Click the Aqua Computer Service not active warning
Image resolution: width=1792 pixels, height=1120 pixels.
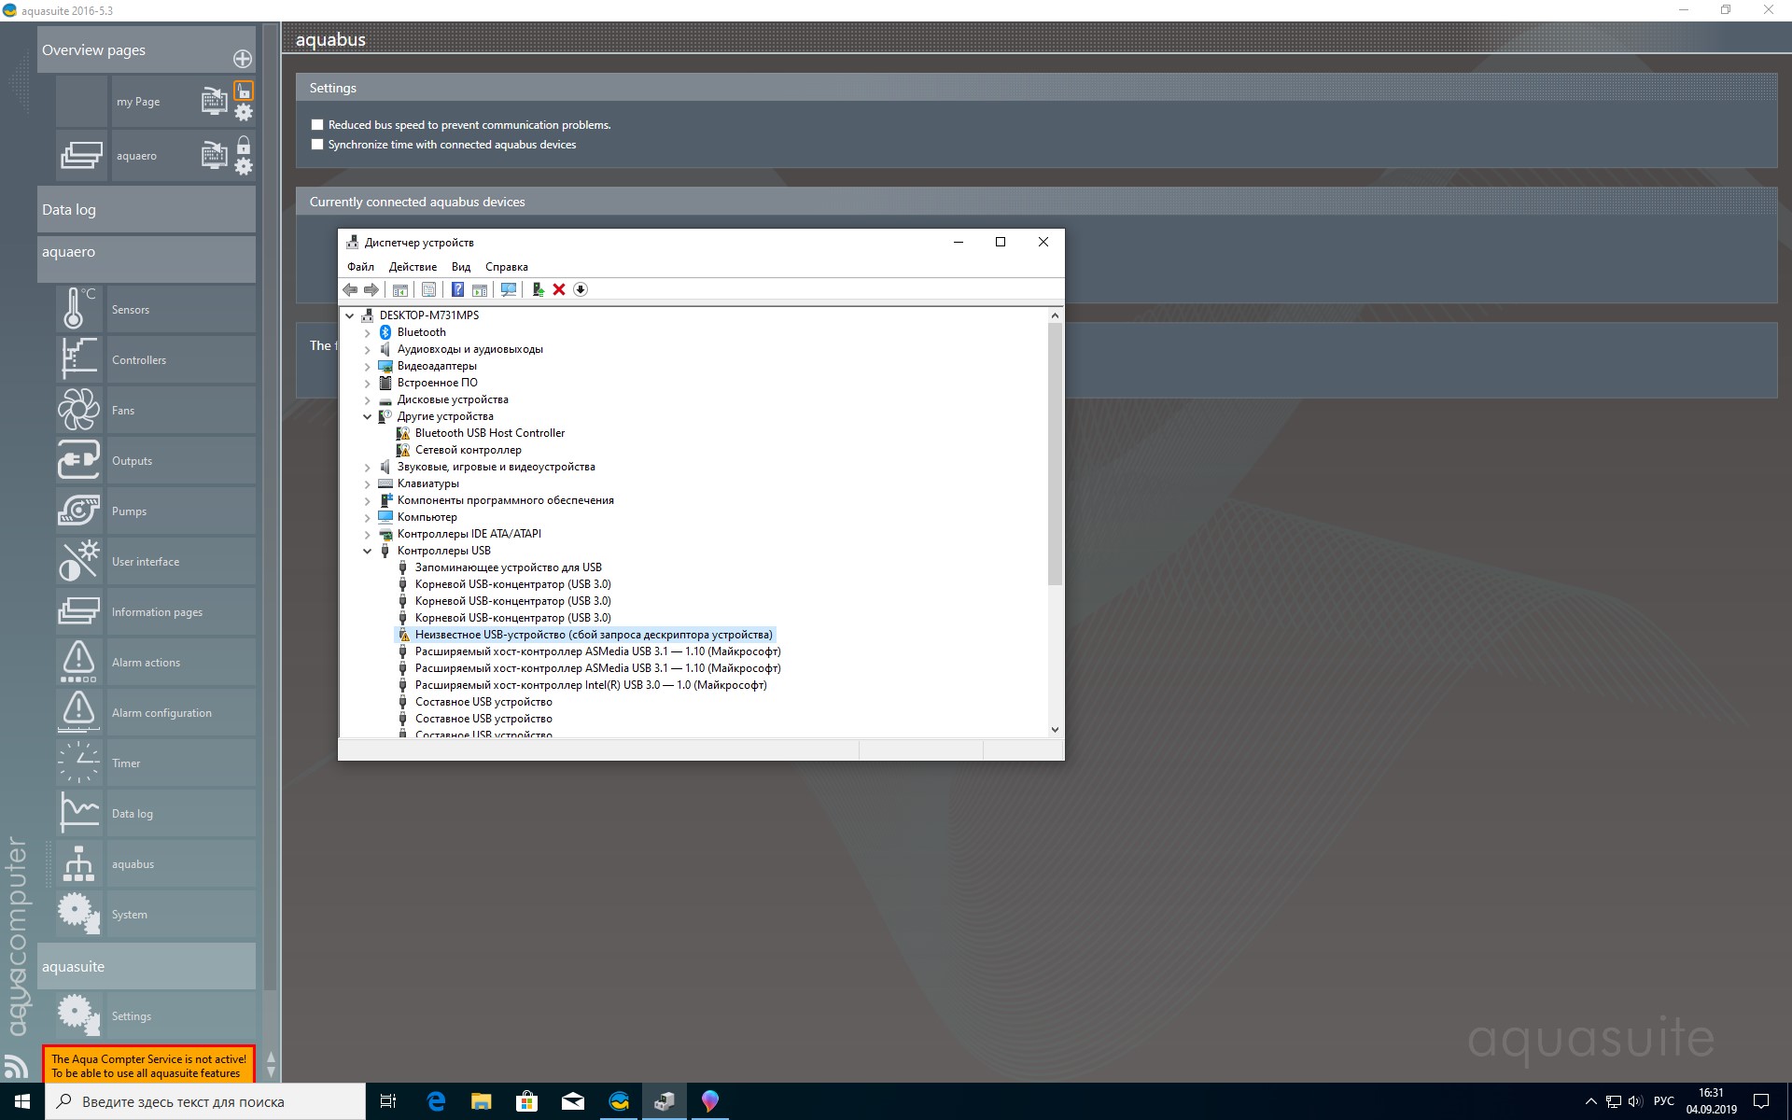(x=148, y=1066)
